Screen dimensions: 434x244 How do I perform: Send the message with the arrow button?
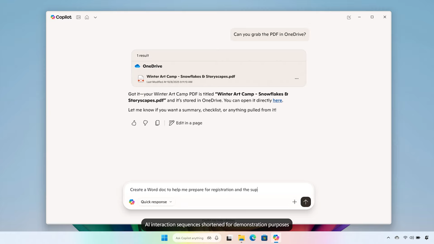(x=305, y=202)
